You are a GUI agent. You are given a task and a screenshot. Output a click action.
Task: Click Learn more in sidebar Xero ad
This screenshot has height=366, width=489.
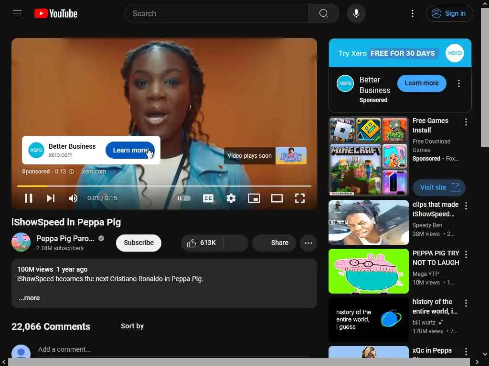pos(422,83)
